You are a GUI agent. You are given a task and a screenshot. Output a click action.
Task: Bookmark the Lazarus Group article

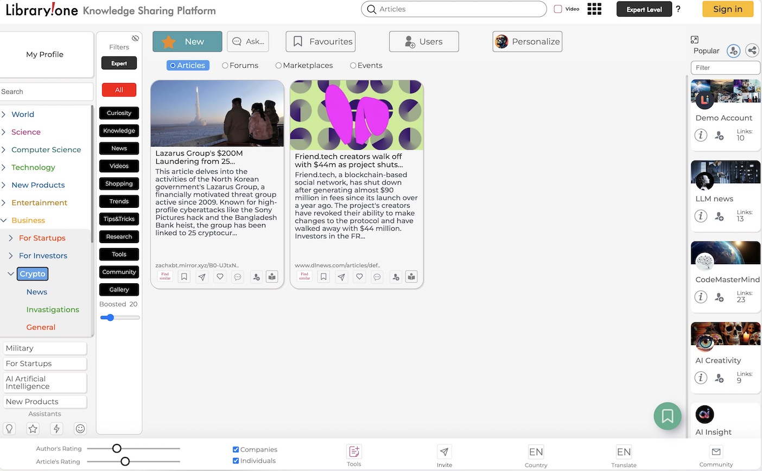point(184,277)
